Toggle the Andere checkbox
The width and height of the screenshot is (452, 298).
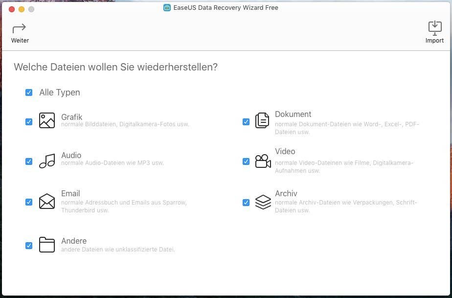[29, 245]
